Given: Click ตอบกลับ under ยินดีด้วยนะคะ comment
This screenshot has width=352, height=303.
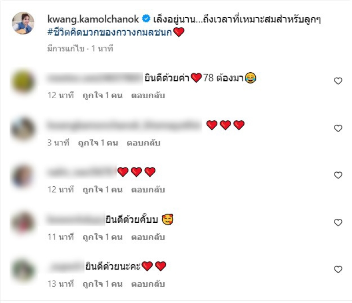Looking at the screenshot, I should coord(148,284).
